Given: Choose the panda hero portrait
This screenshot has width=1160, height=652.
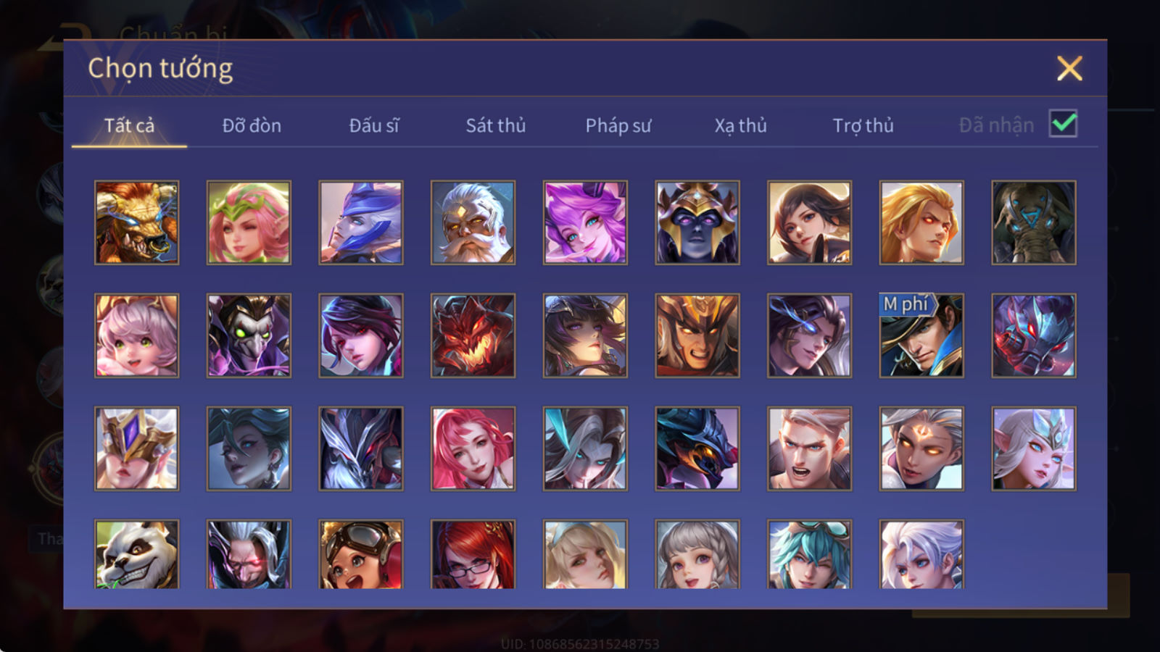Looking at the screenshot, I should click(136, 554).
